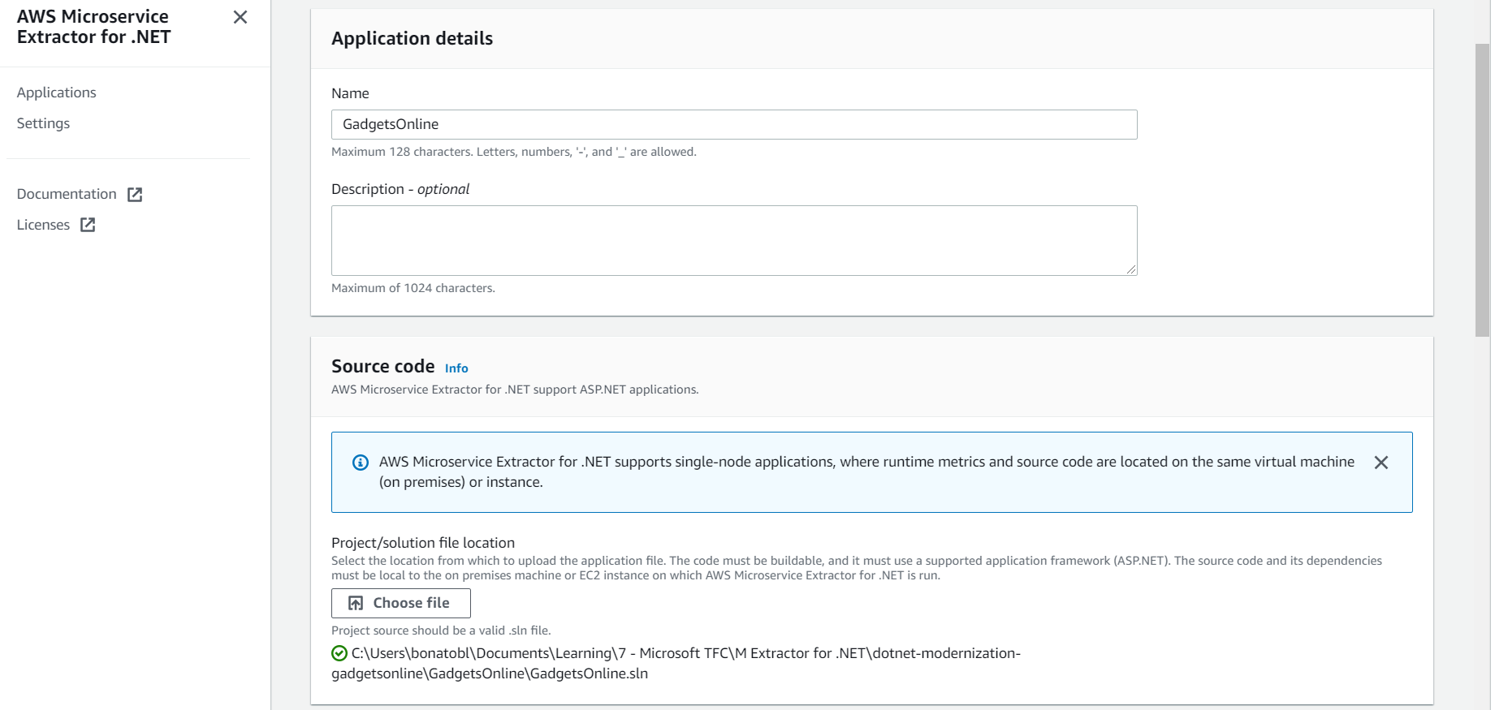Screen dimensions: 1495x710
Task: Click the green checkmark beside the file path
Action: (x=339, y=653)
